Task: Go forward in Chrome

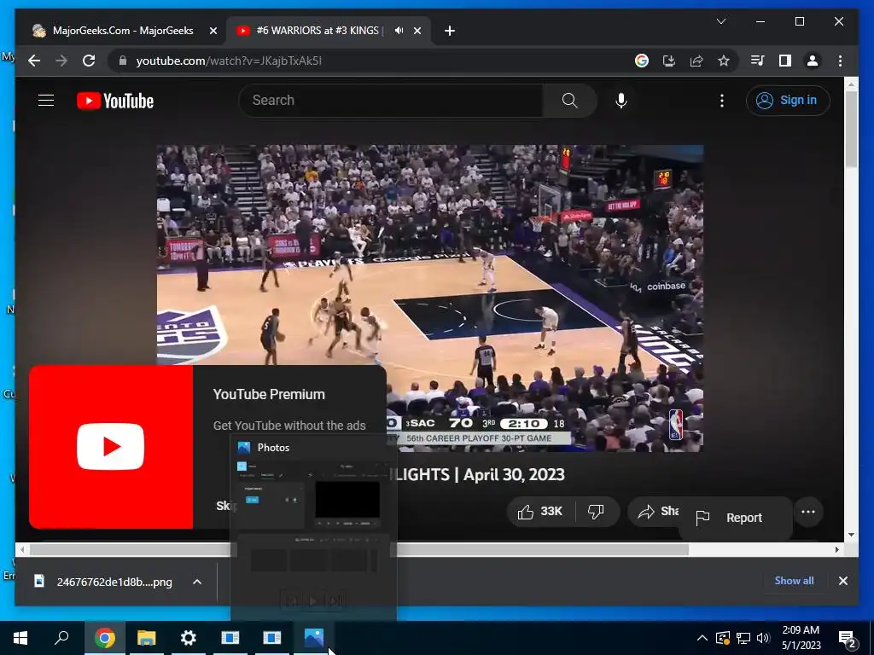Action: (61, 61)
